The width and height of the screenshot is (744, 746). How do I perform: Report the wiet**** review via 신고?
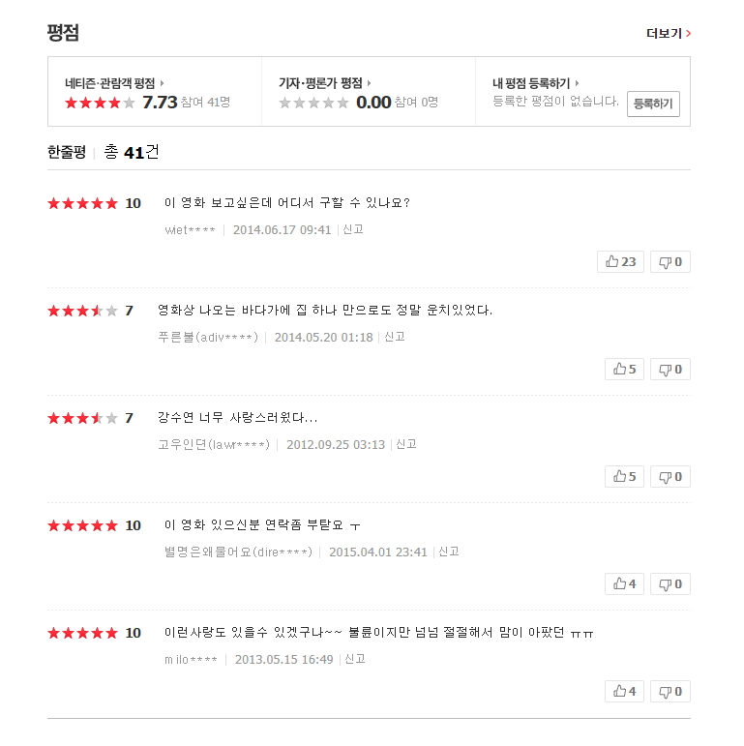(x=353, y=230)
